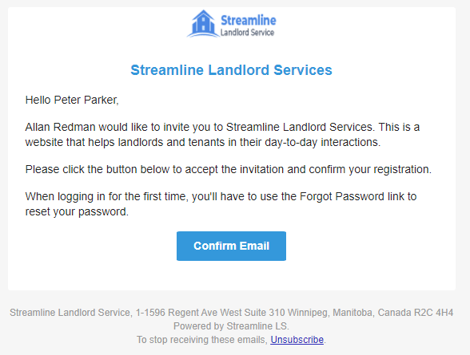Click the blue house logo icon
470x355 pixels.
point(203,24)
